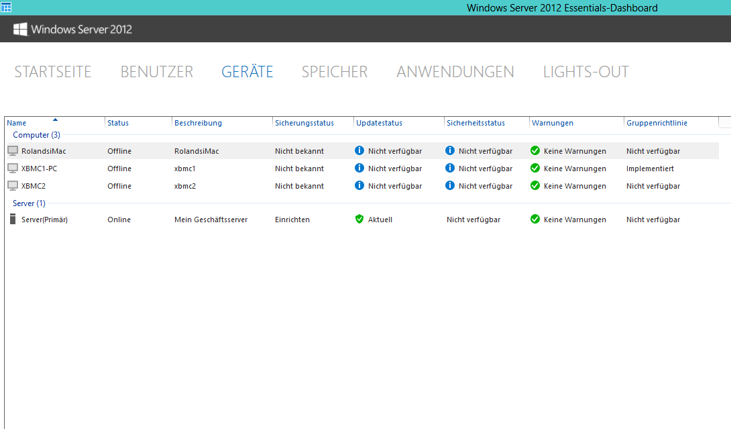
Task: Click RolandsiMac green warnings checkmark icon
Action: tap(535, 150)
